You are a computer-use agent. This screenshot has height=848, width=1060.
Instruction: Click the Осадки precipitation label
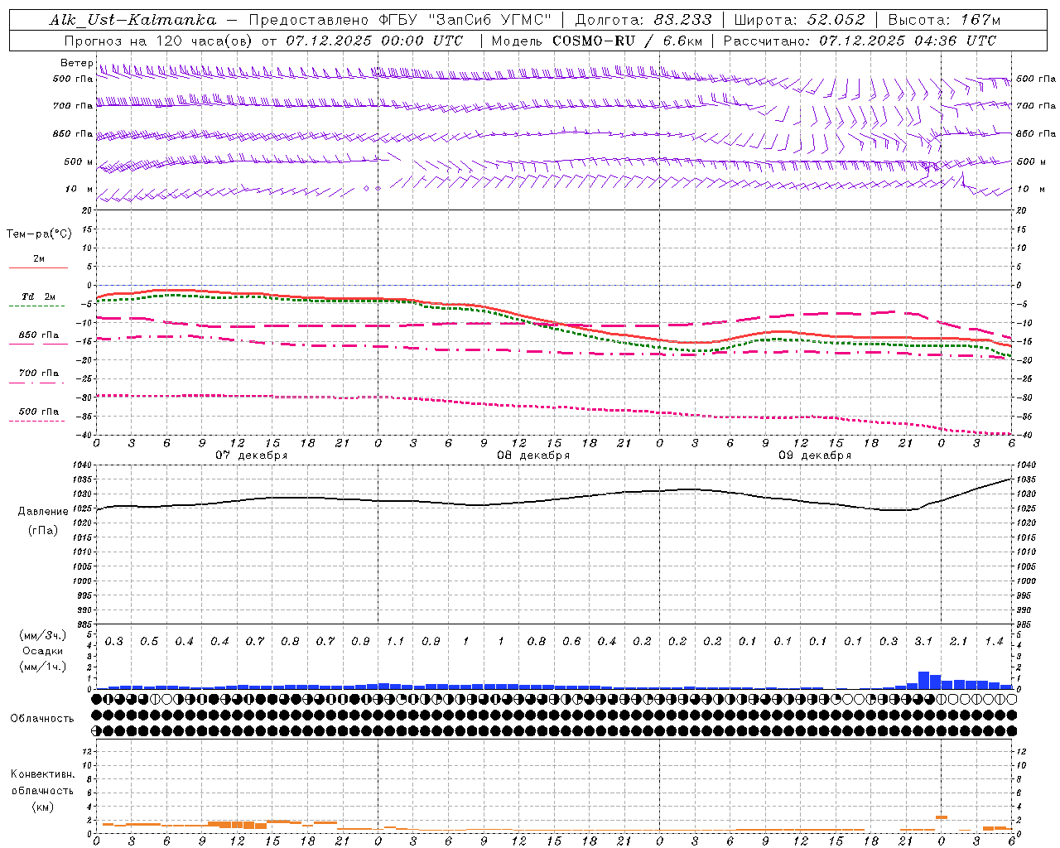(42, 651)
